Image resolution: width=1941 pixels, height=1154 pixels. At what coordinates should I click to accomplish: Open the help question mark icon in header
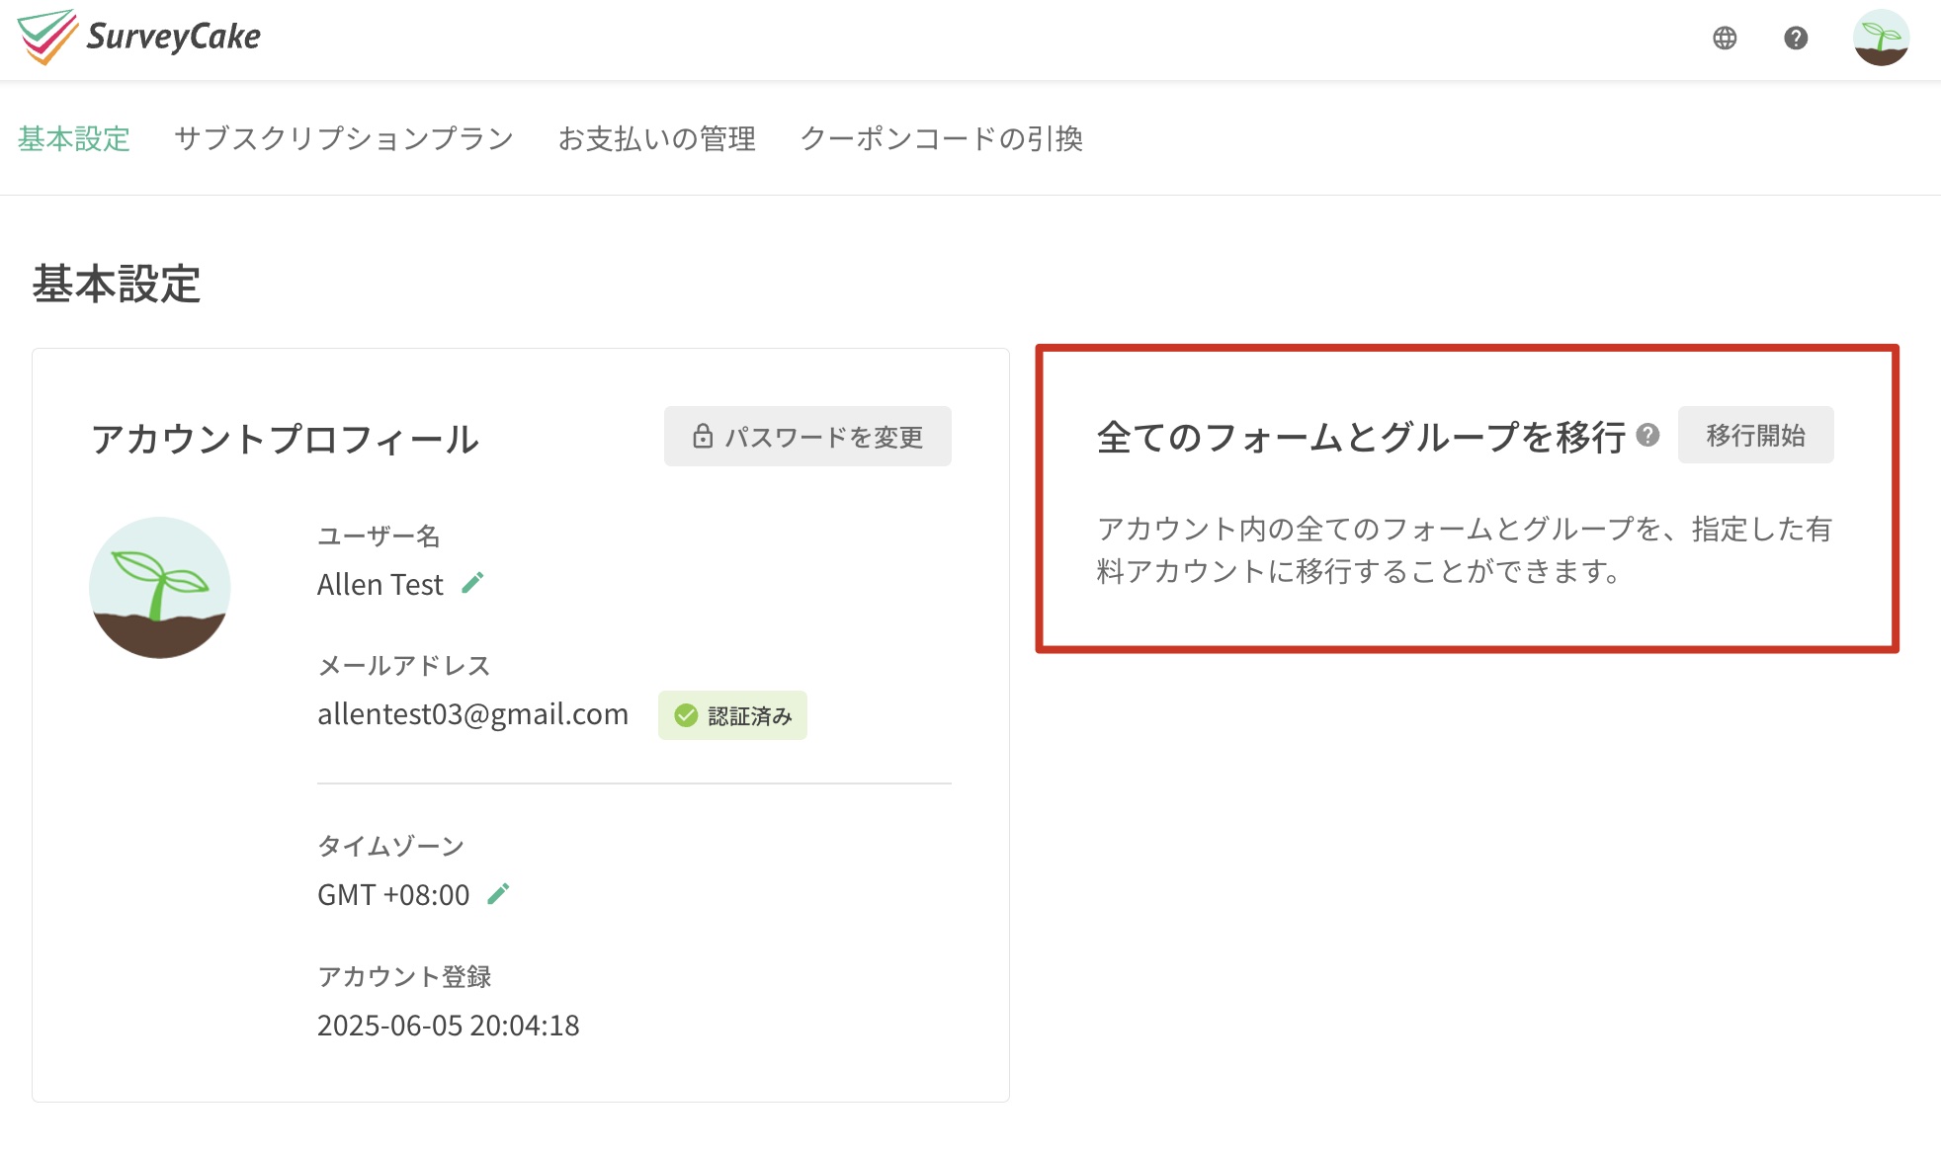point(1796,38)
